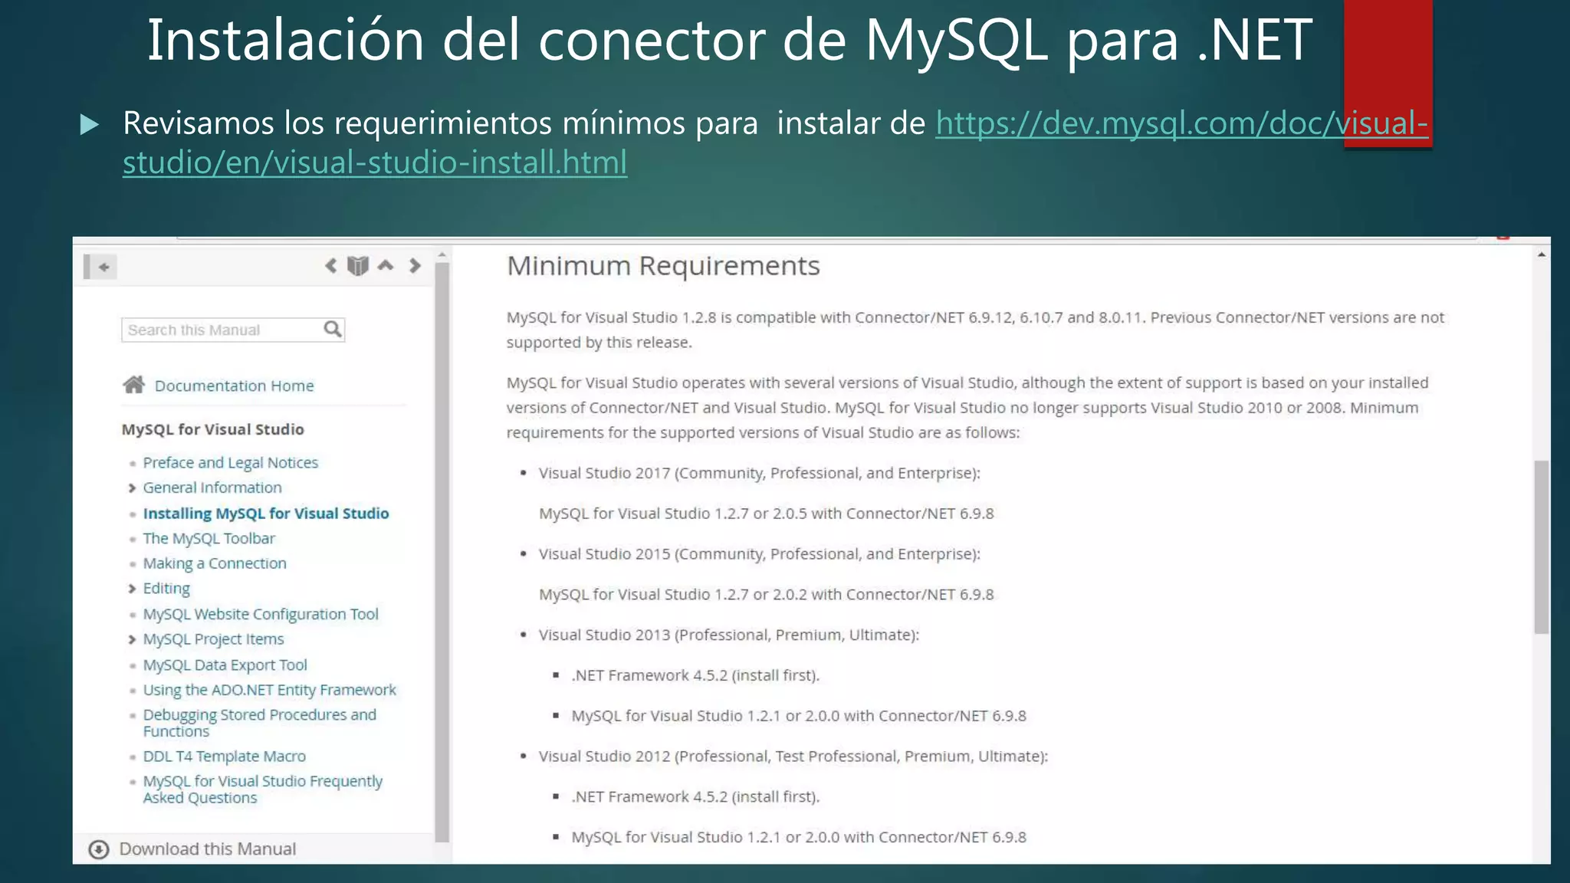
Task: Open DDL T4 Template Macro
Action: (224, 757)
